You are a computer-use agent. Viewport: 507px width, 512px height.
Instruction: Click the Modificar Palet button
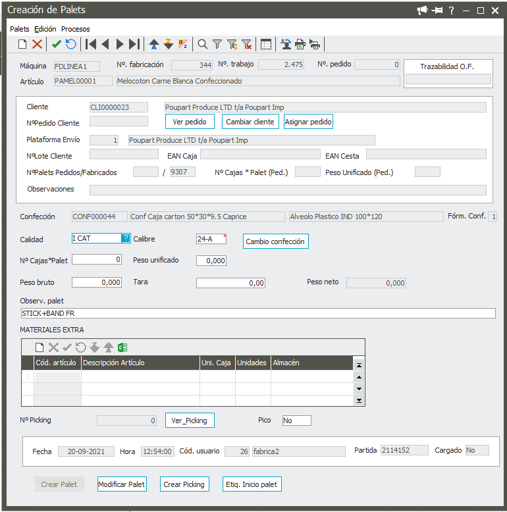point(122,484)
